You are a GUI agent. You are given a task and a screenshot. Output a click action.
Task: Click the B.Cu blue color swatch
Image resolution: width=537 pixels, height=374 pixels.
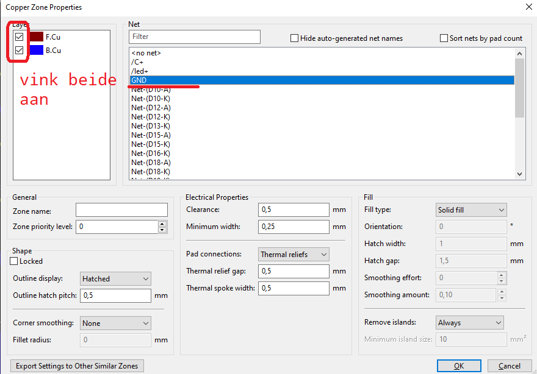(x=37, y=51)
